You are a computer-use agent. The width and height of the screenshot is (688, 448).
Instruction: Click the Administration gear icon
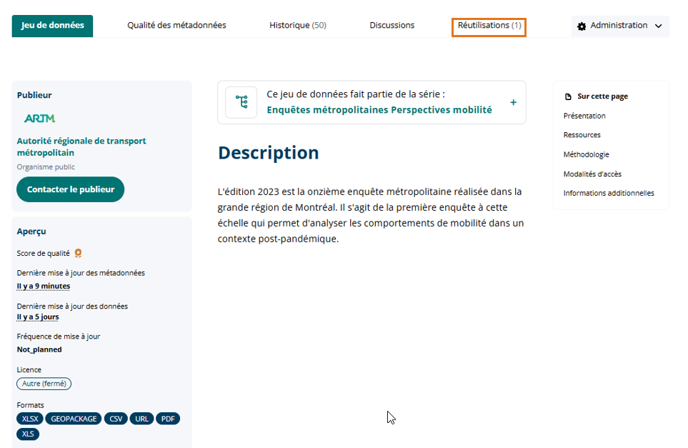tap(582, 26)
